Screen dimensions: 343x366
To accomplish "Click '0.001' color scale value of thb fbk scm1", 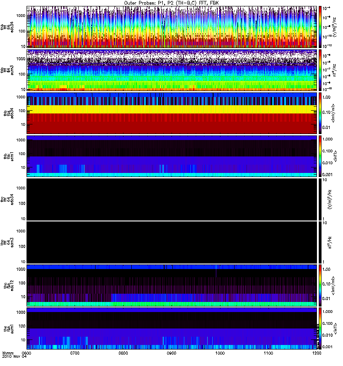I will (327, 175).
